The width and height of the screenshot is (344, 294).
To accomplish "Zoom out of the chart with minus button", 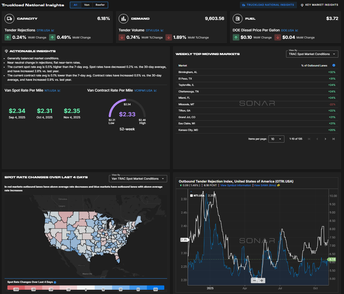I will (254, 281).
